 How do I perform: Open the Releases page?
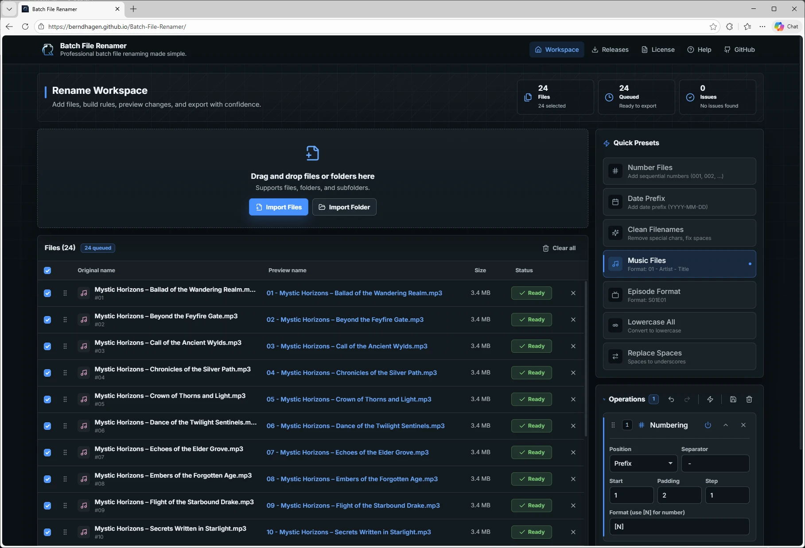pos(610,50)
